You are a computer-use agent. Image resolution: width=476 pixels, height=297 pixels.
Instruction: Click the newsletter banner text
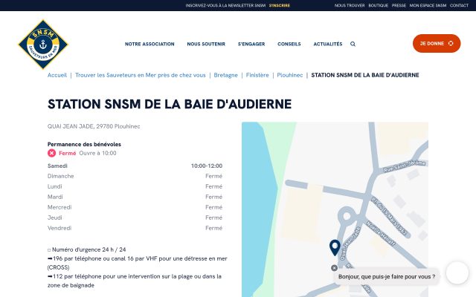(225, 5)
